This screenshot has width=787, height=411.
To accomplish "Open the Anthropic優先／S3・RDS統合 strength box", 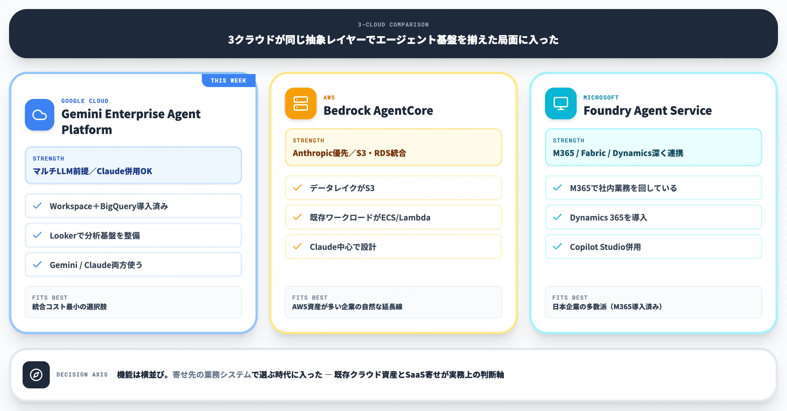I will (393, 148).
